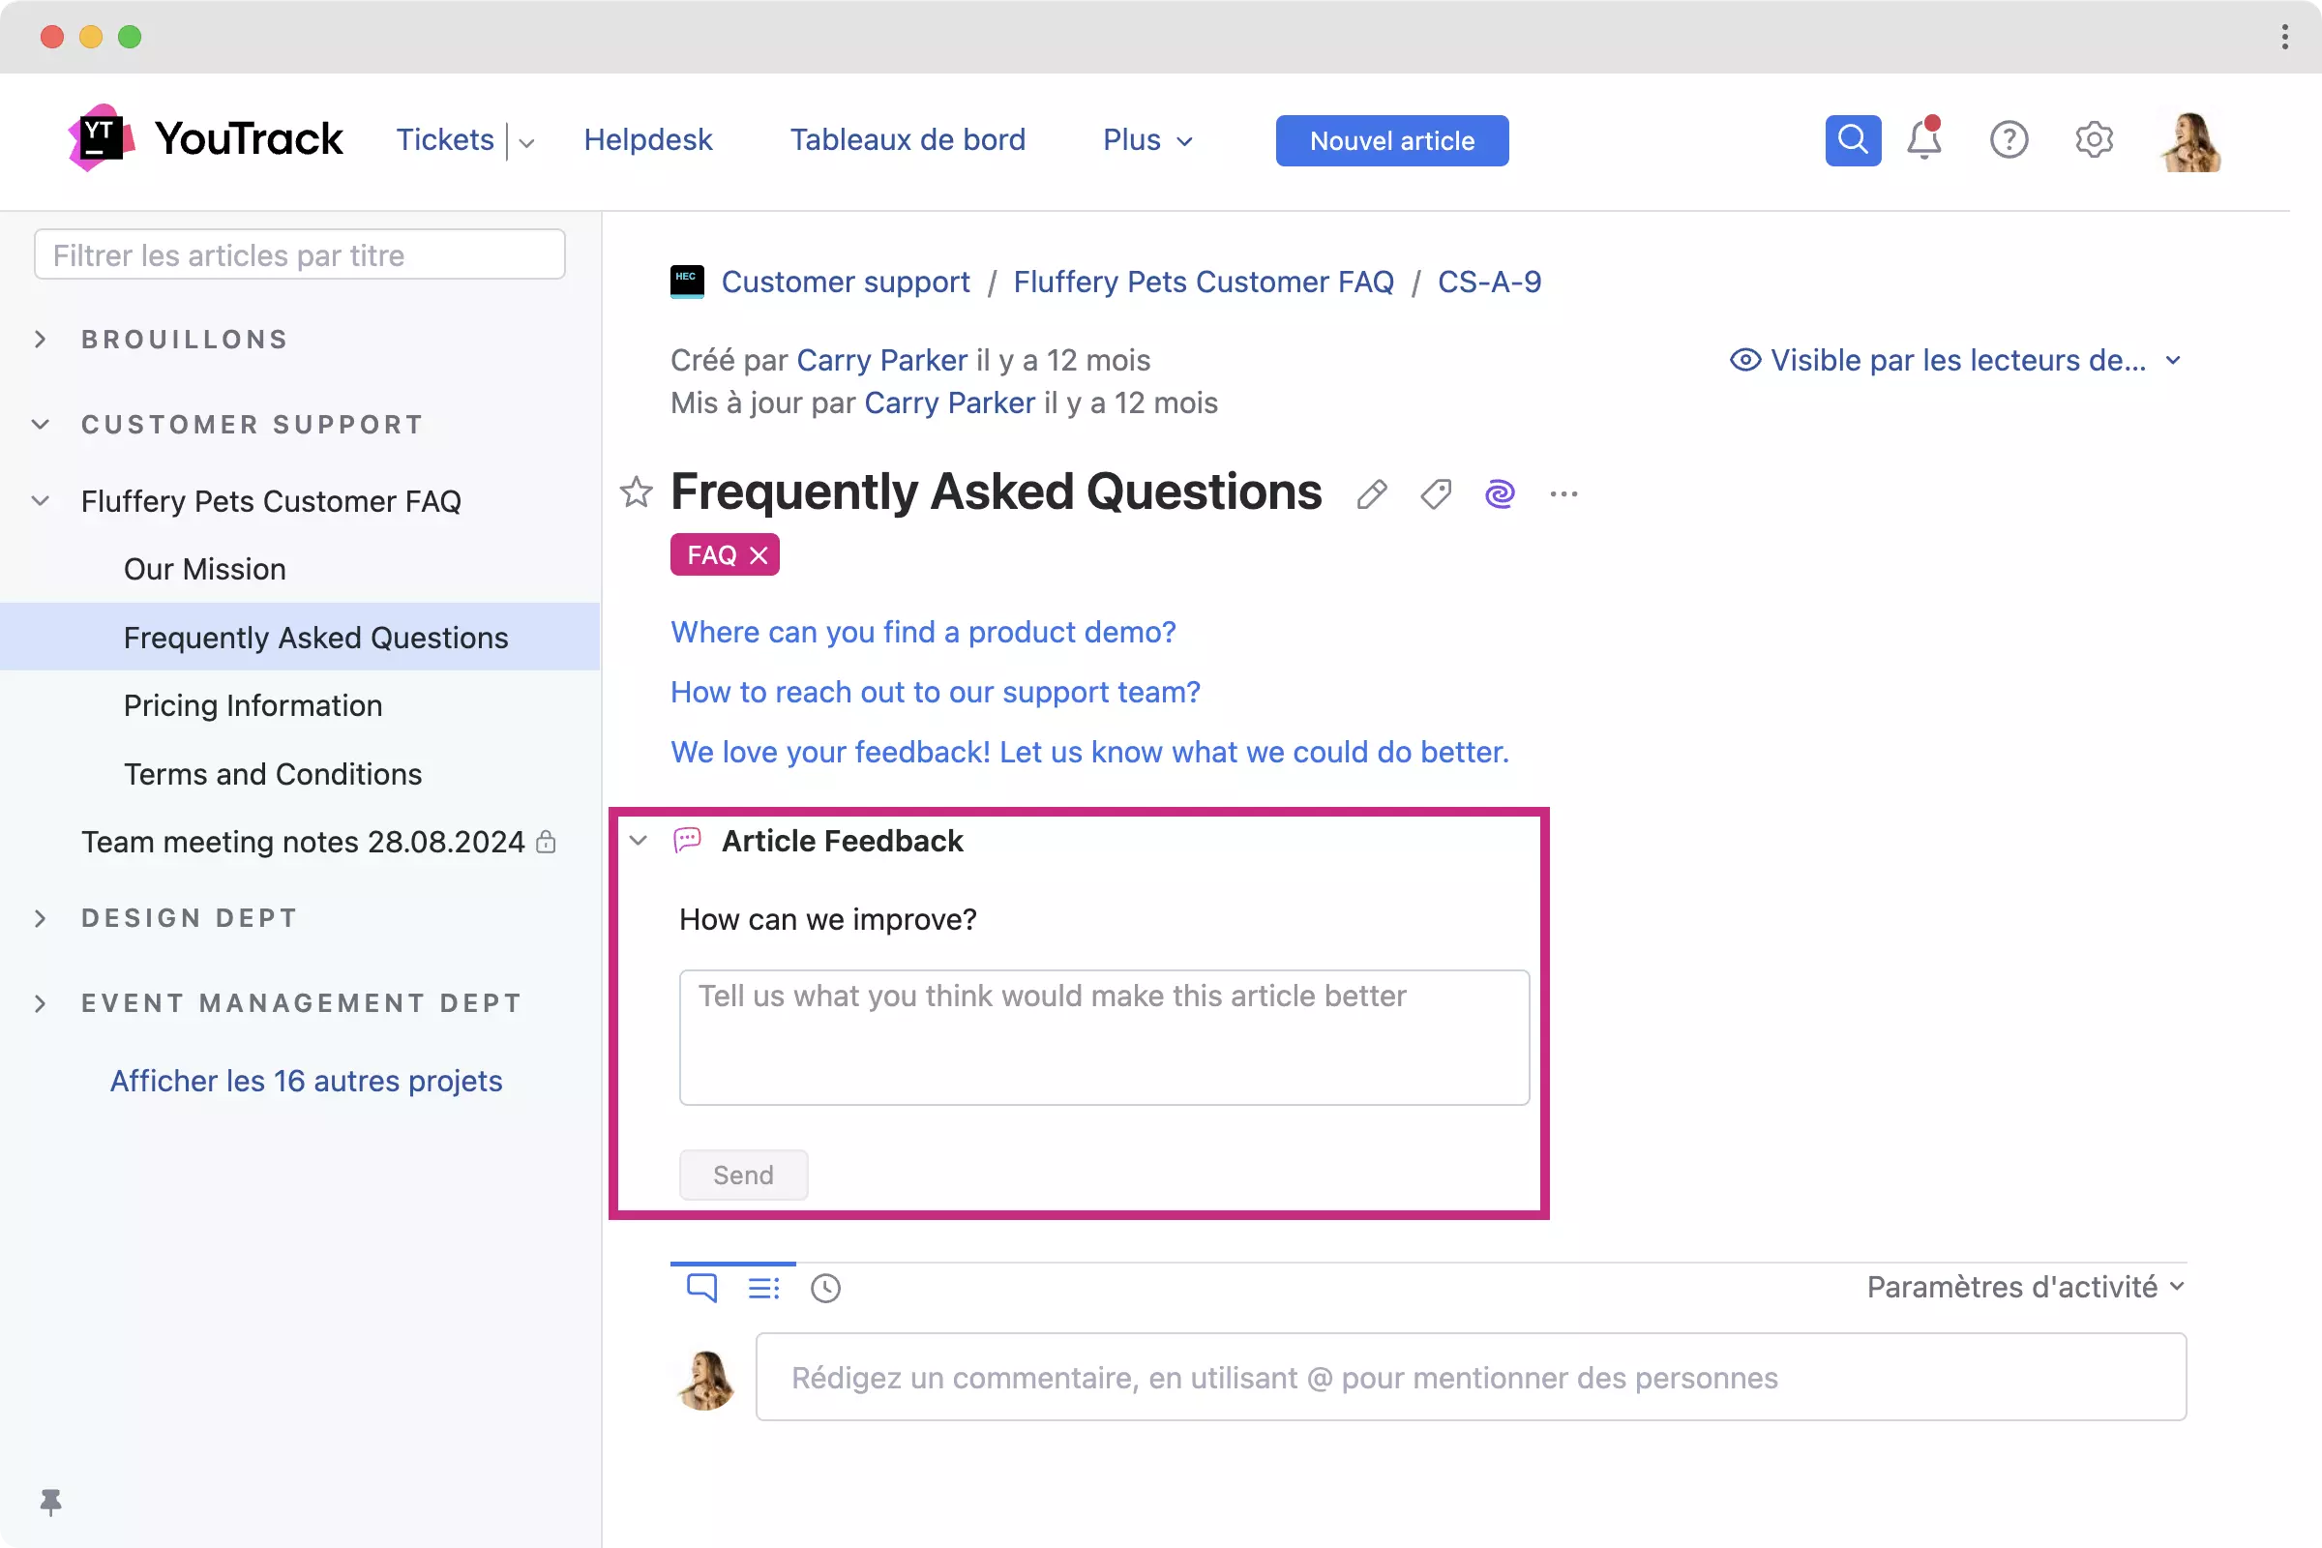Expand the Design Dept project

[41, 918]
